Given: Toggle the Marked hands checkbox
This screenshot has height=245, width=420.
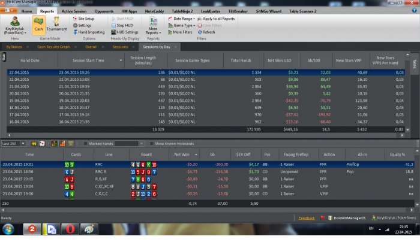Looking at the screenshot, I should pos(85,144).
